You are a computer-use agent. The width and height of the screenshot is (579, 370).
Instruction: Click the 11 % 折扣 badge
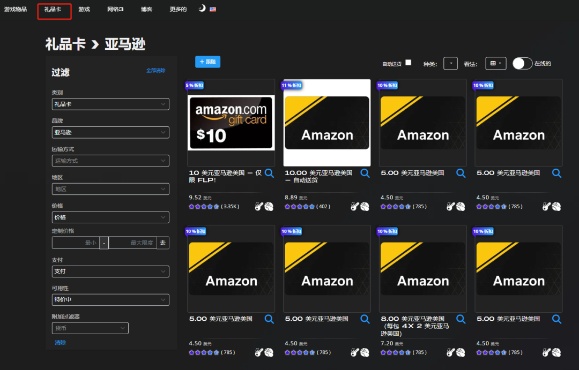tap(292, 85)
